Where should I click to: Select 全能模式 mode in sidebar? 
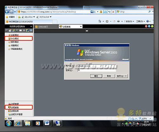(14, 35)
